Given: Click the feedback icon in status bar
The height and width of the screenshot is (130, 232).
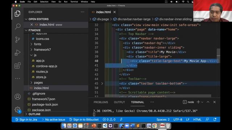Looking at the screenshot, I should point(207,120).
